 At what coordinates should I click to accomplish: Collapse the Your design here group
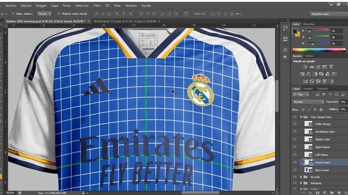pos(301,117)
